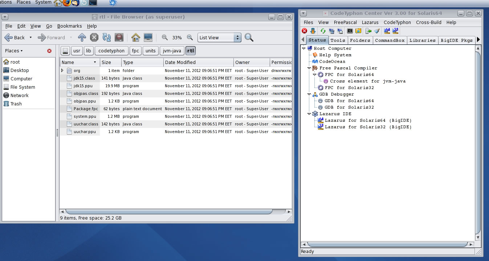Click the jvm-java path button

coord(172,51)
